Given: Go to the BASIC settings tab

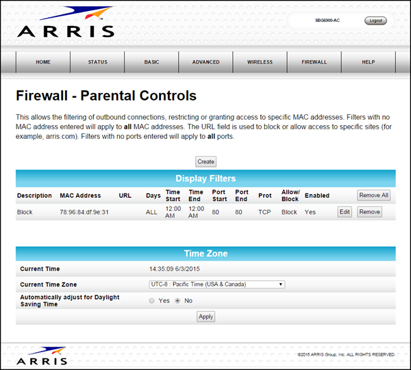Looking at the screenshot, I should [x=151, y=62].
